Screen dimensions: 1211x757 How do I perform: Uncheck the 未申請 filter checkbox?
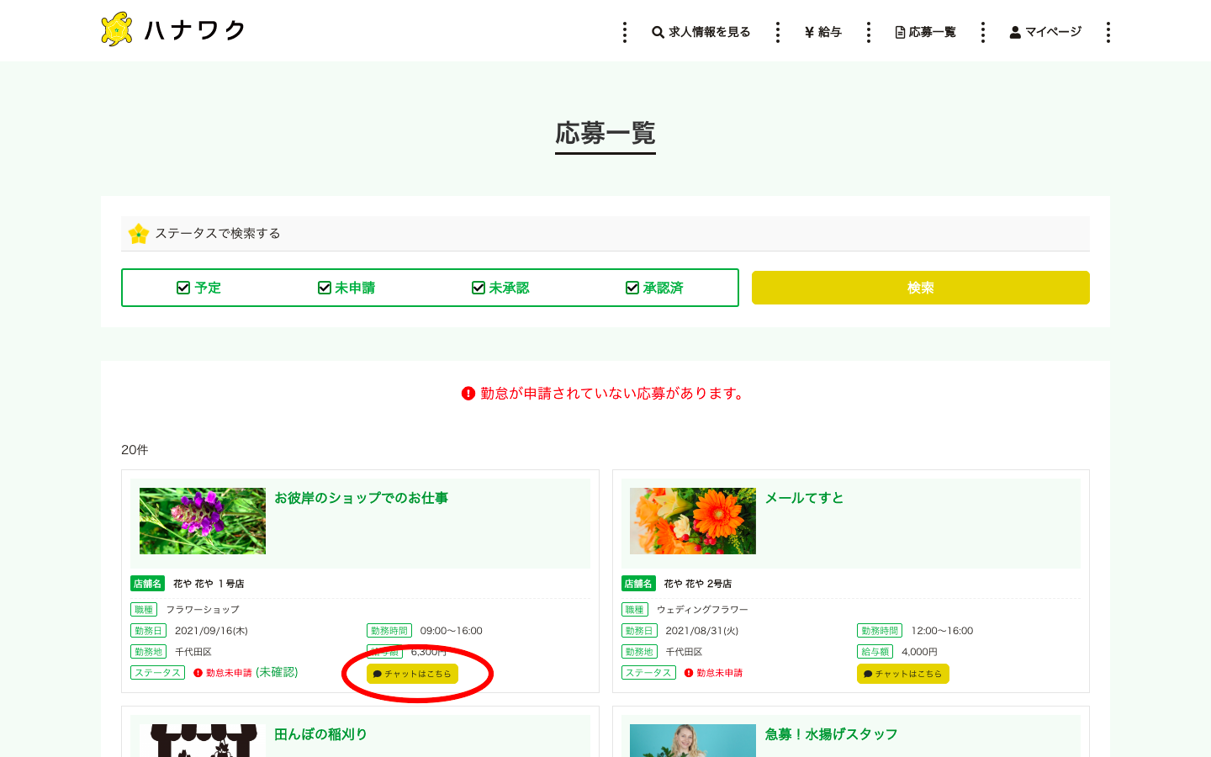[x=325, y=288]
